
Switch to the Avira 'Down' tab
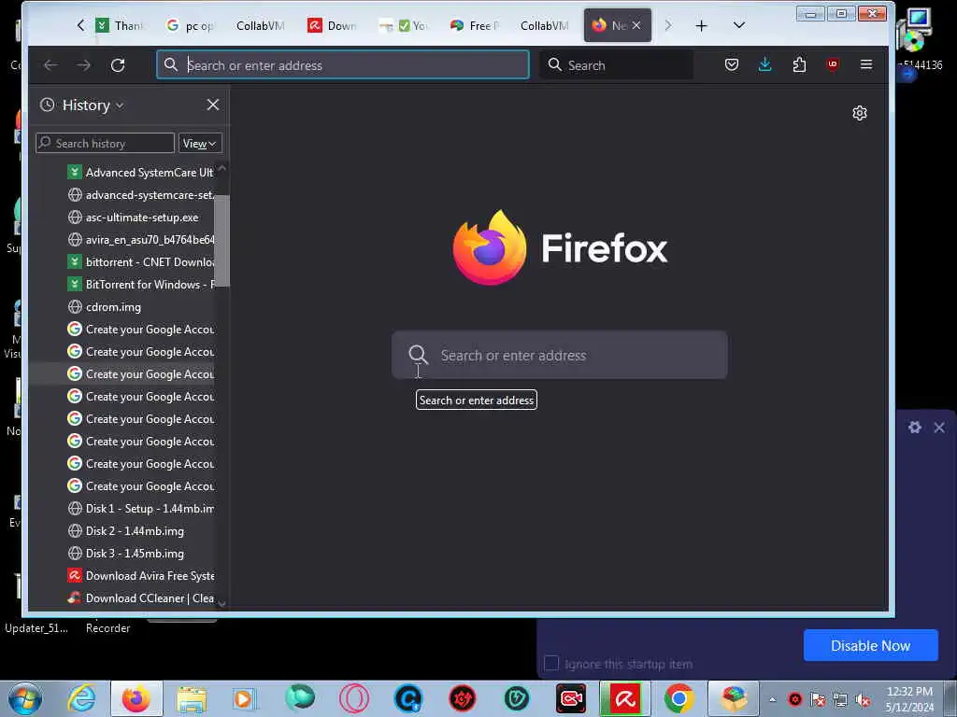(332, 25)
